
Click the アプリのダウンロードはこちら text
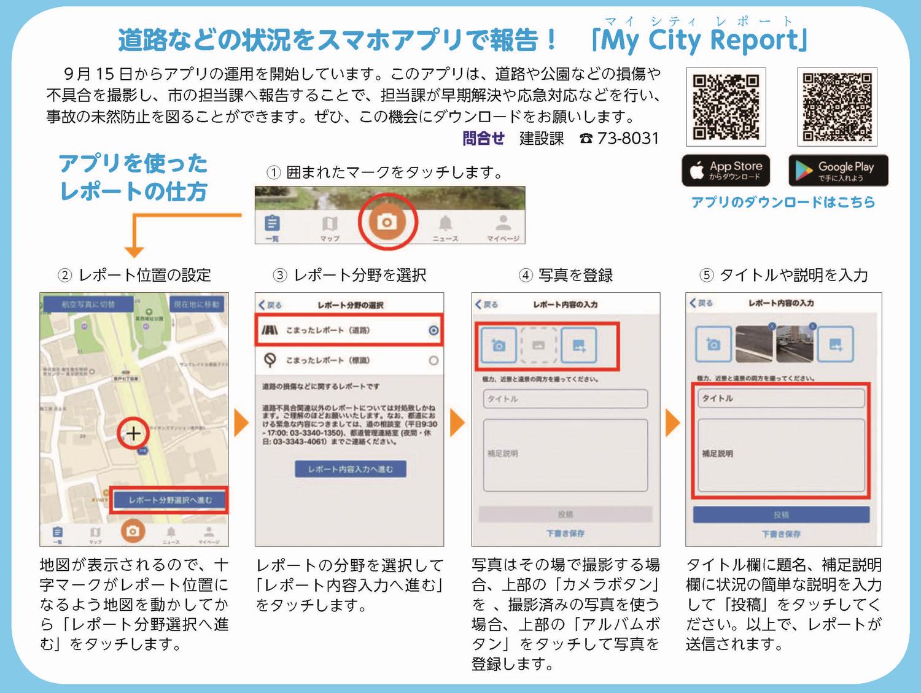coord(783,202)
